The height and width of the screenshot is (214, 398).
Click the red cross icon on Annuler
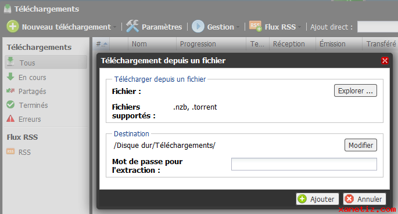(x=349, y=199)
